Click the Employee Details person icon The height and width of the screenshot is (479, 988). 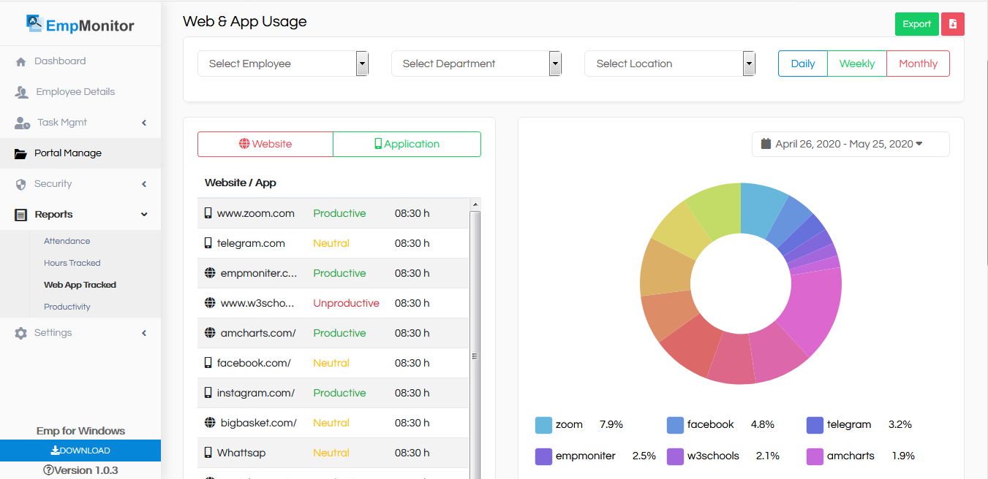[22, 93]
